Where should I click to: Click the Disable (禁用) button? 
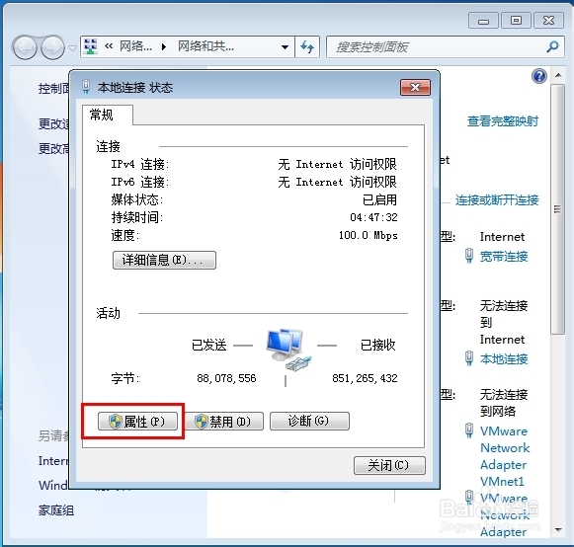pos(223,422)
